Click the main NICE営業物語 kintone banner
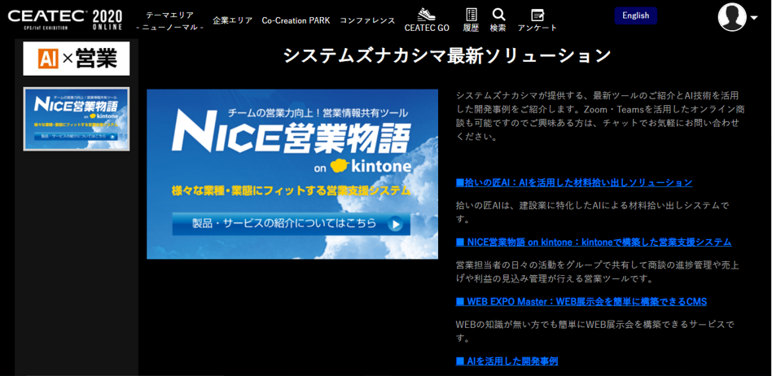Screen dimensions: 772x376 tap(292, 174)
